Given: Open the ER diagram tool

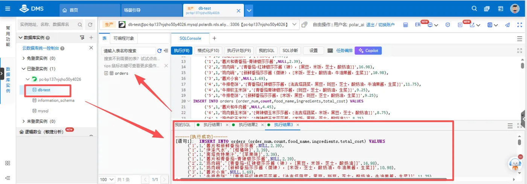Looking at the screenshot, I should coord(418,25).
